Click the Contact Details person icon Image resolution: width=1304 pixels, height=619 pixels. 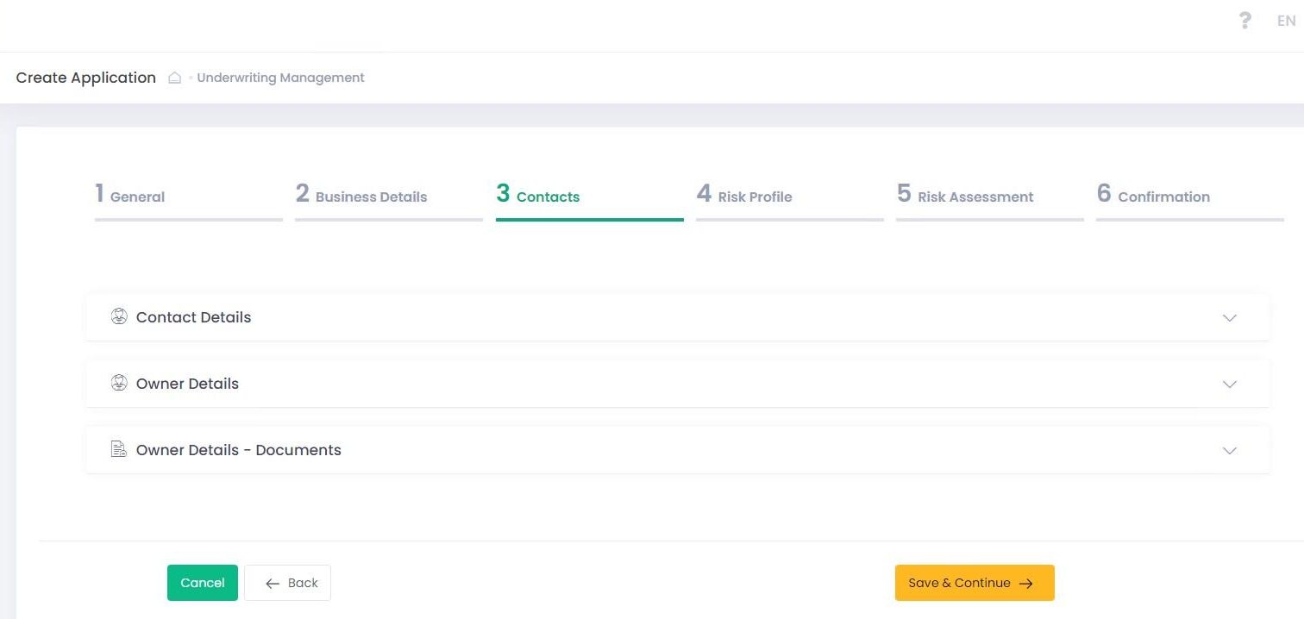coord(119,316)
